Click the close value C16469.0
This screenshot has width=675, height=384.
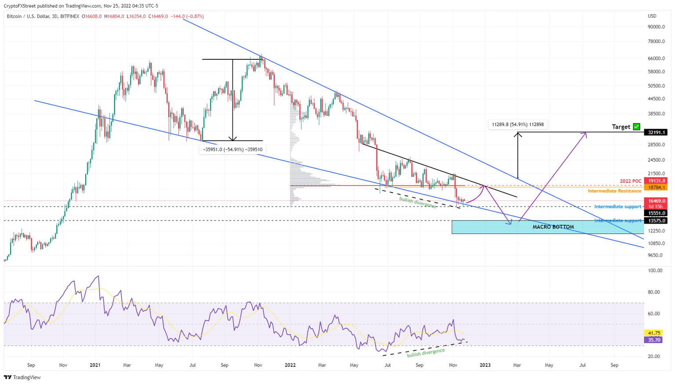pos(159,16)
